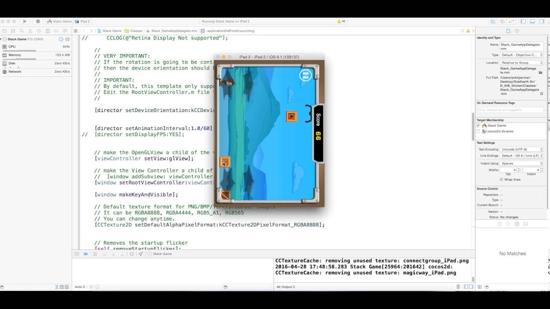Uncheck Stack Game target membership
Screen dimensions: 550x309
click(478, 126)
